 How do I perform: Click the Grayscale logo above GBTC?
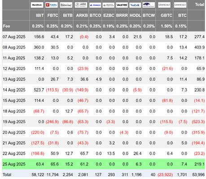(x=164, y=5)
